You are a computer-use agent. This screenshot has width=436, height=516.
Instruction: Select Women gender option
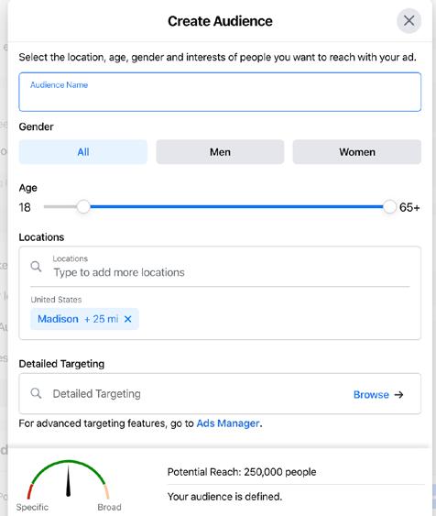pyautogui.click(x=356, y=152)
